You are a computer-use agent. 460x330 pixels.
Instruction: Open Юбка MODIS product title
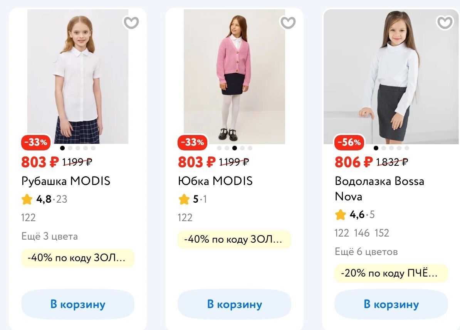(x=215, y=181)
